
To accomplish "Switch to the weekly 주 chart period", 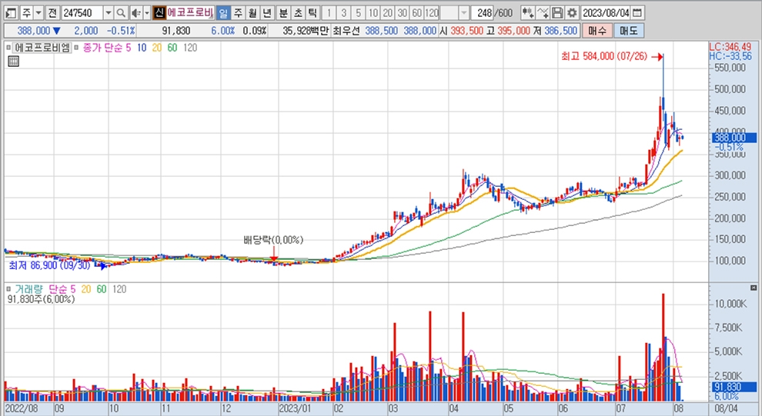I will click(238, 12).
